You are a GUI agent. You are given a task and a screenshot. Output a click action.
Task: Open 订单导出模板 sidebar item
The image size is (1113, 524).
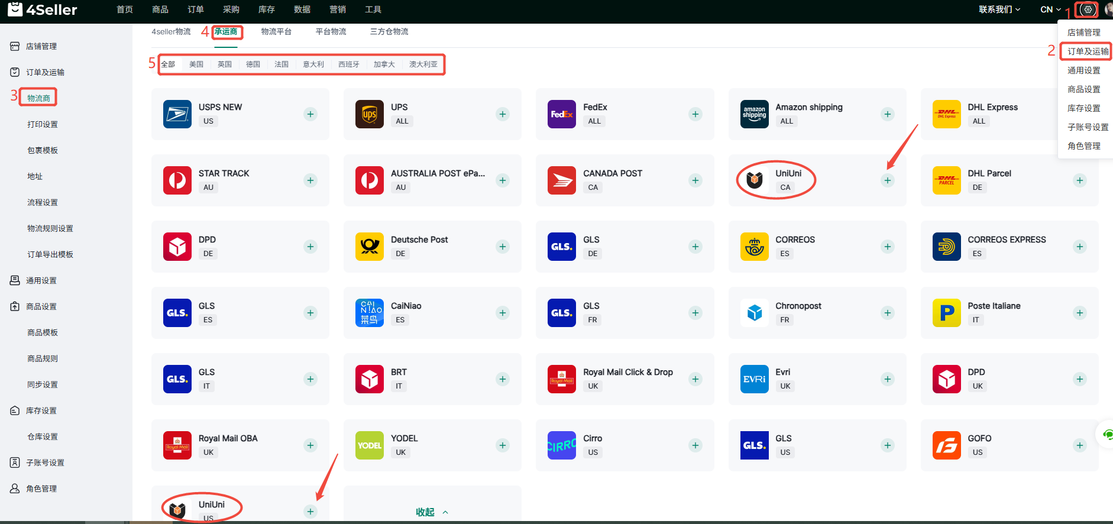(x=50, y=254)
